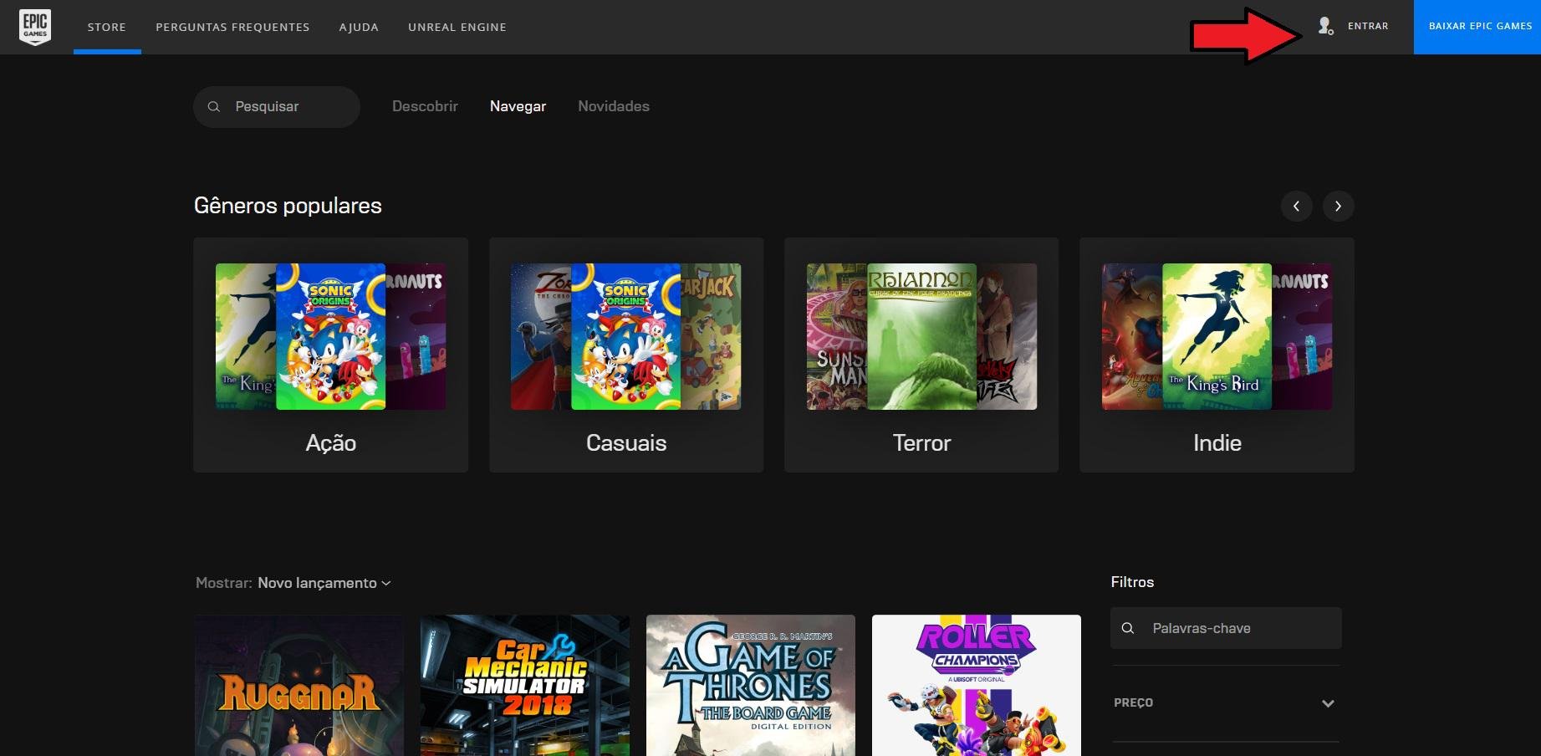1541x756 pixels.
Task: Open Car Mechanic Simulator 2018 tile
Action: pyautogui.click(x=525, y=686)
